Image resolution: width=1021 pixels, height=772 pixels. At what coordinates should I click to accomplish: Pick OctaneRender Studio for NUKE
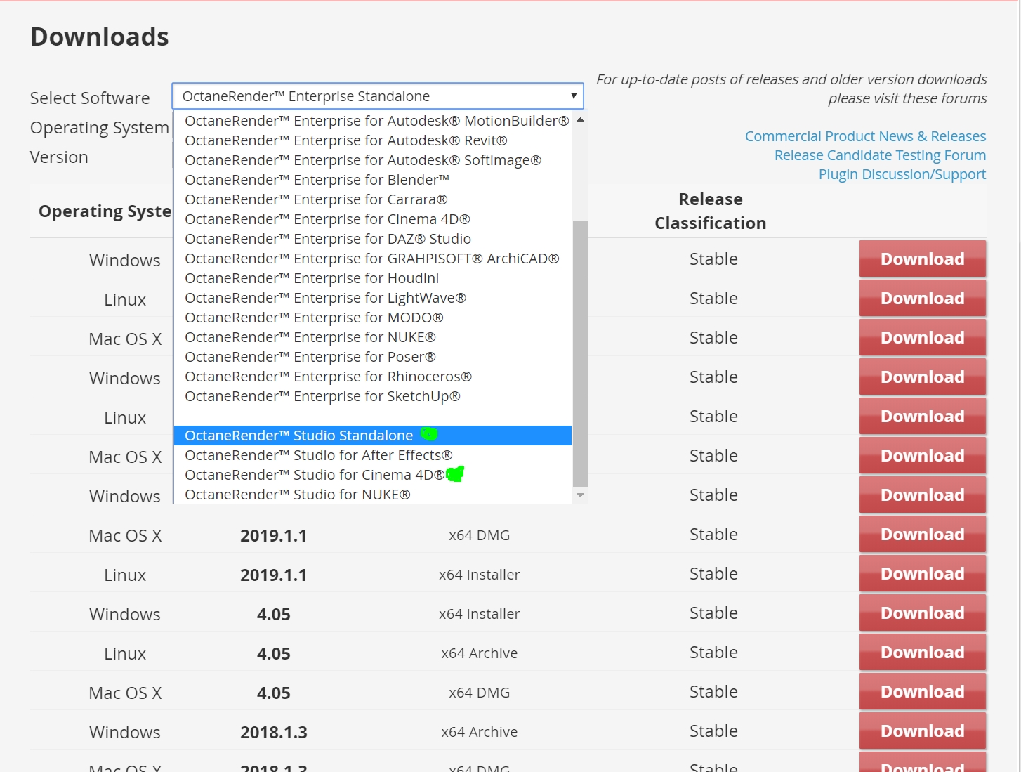point(373,495)
